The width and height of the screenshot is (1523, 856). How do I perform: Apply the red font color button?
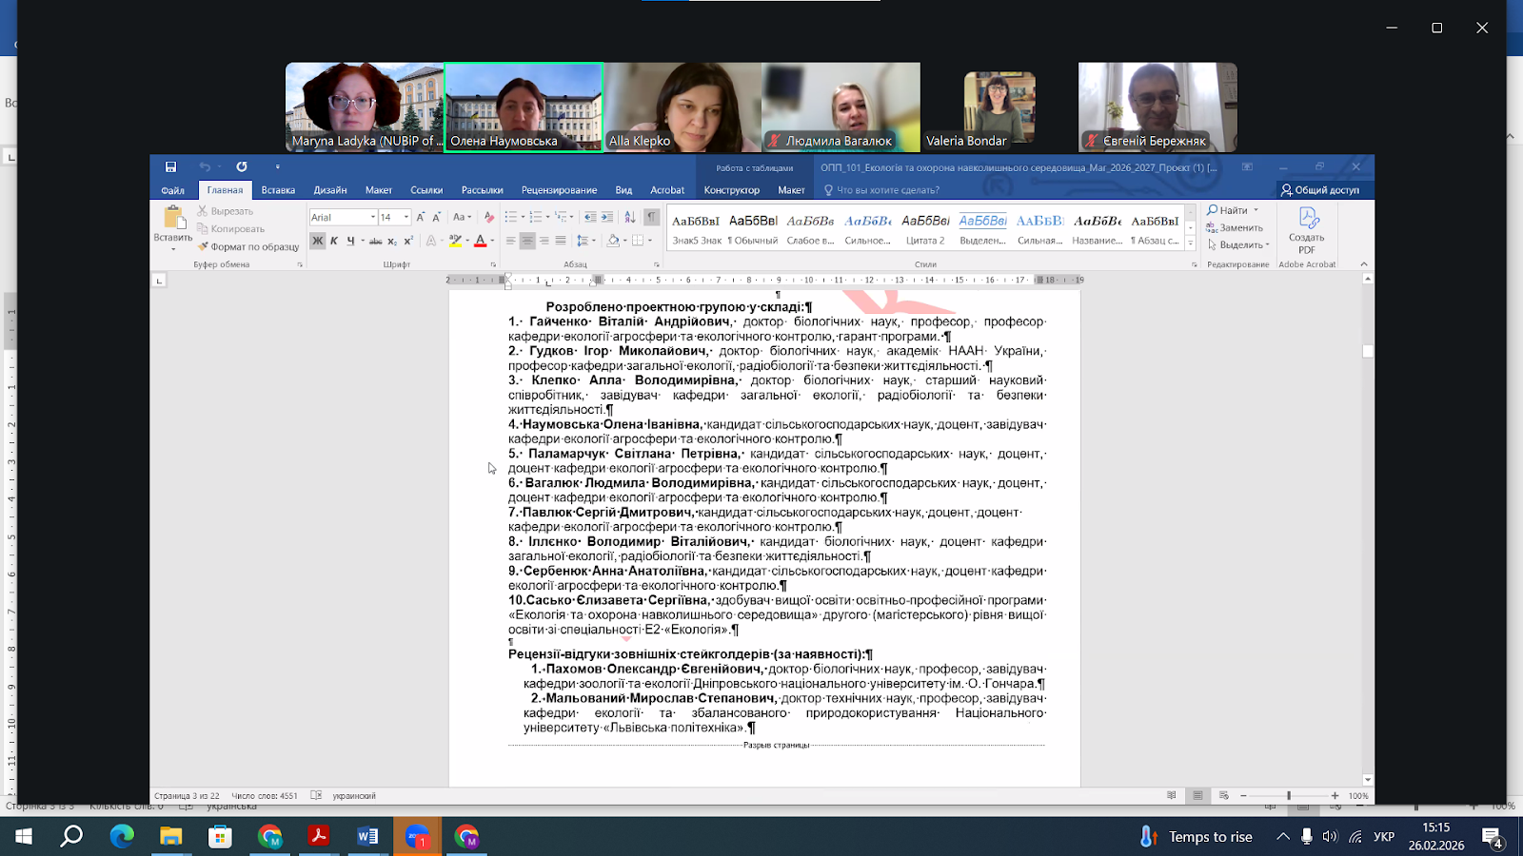click(481, 241)
